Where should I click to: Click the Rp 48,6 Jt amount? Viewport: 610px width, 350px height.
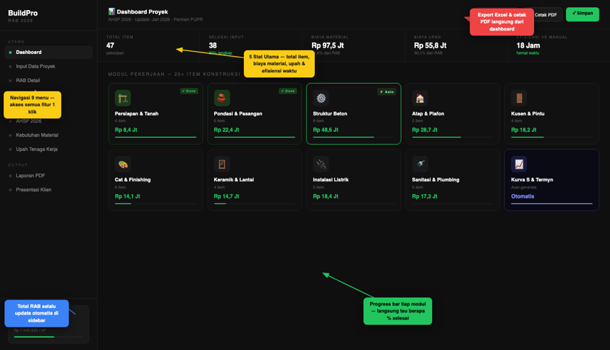pos(326,130)
